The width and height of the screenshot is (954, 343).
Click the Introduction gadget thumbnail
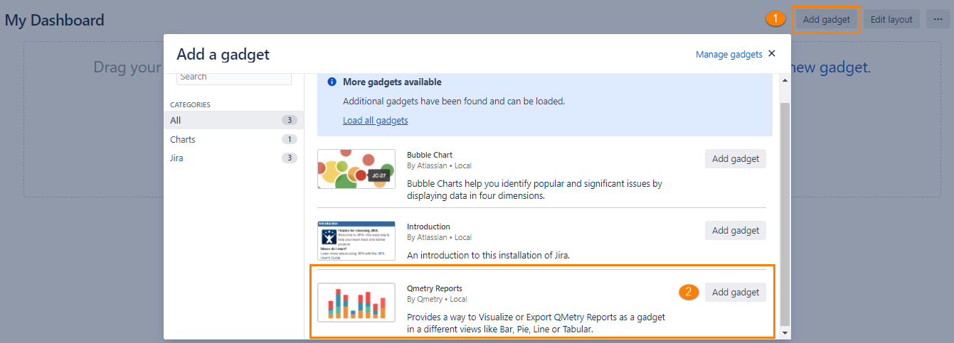[356, 241]
